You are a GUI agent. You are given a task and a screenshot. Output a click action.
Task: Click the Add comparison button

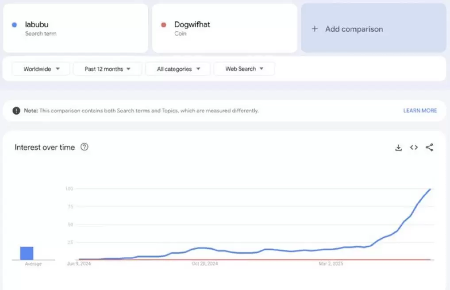(373, 28)
